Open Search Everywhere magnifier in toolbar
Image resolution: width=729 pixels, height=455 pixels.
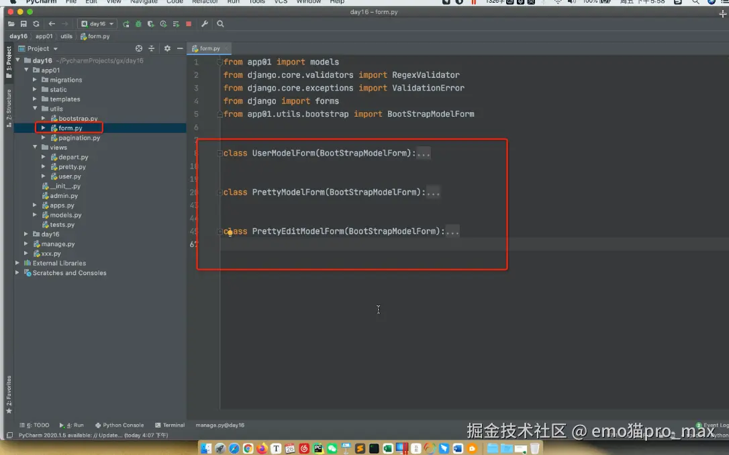(x=220, y=23)
